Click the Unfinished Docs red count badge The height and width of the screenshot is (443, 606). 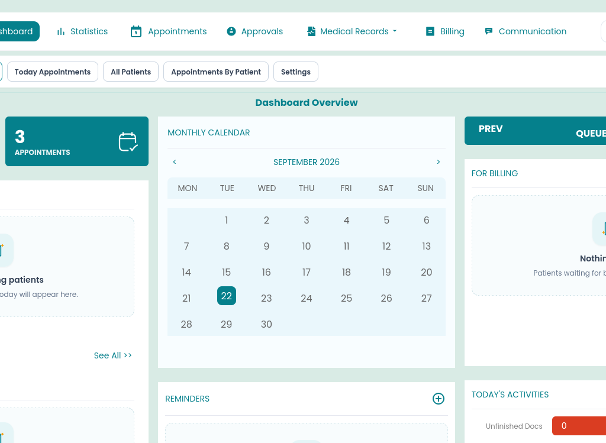(579, 426)
